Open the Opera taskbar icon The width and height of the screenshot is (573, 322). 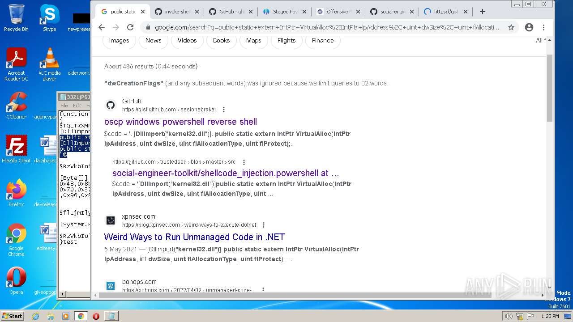(96, 316)
